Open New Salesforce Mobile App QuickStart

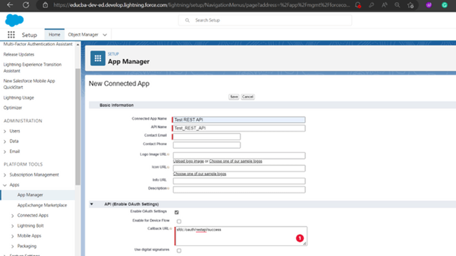(29, 84)
